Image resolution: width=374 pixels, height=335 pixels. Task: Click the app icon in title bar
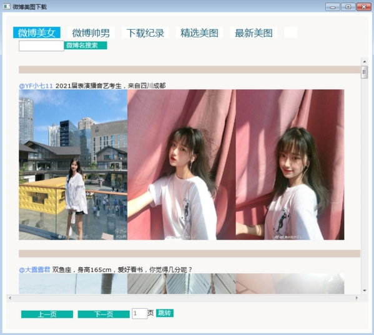6,6
